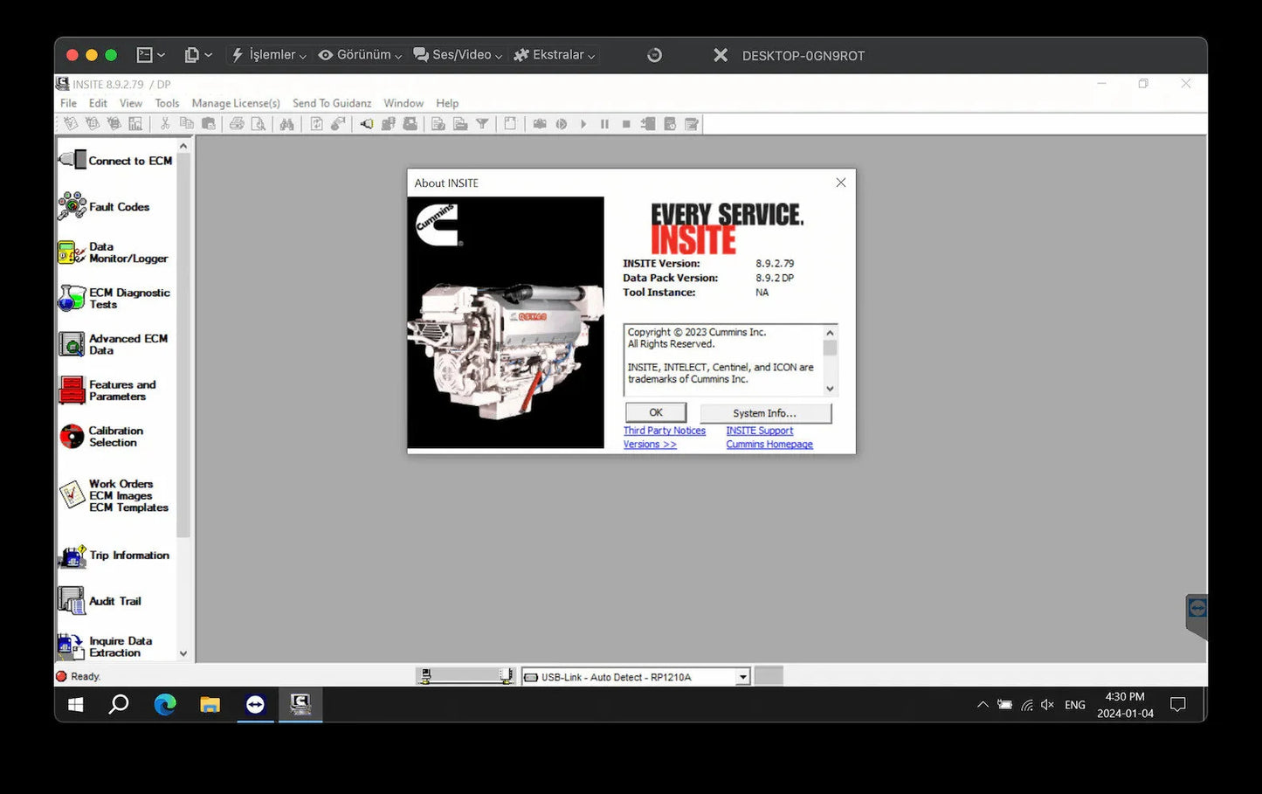Click the remote session refresh icon

[654, 55]
